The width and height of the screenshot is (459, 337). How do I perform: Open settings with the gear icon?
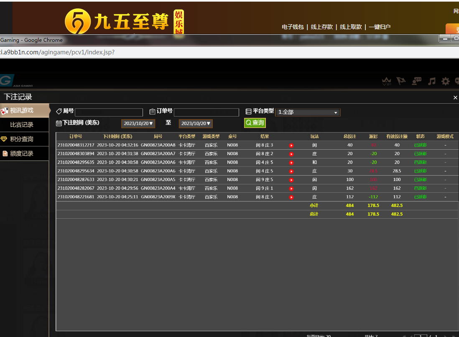pos(446,81)
